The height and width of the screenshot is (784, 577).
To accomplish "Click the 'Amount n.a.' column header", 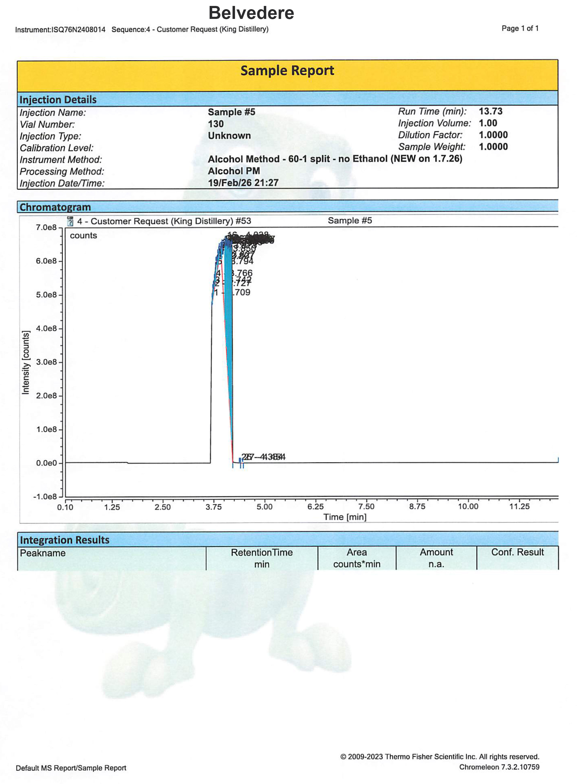I will [x=436, y=558].
